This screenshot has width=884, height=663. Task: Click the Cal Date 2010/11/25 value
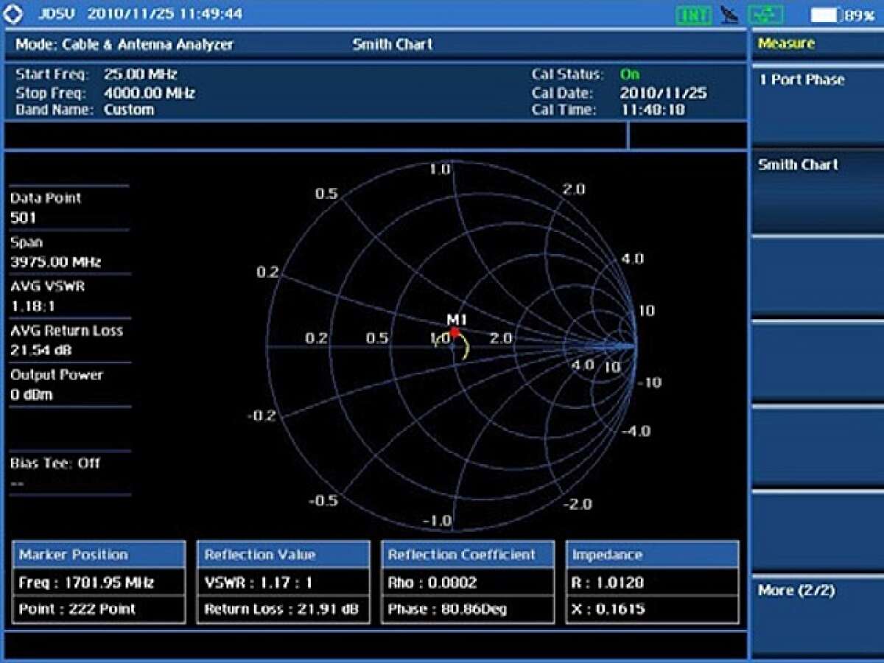coord(663,93)
